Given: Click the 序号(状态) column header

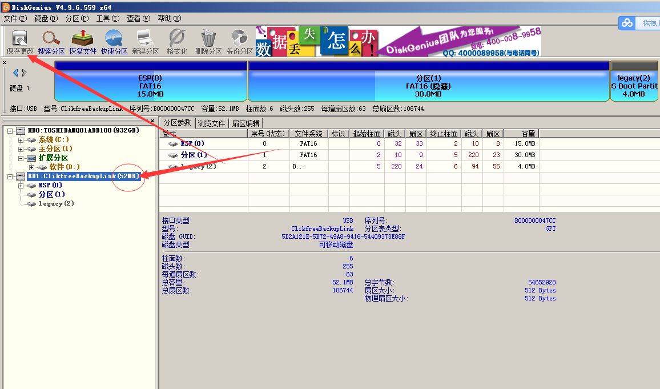Looking at the screenshot, I should [268, 134].
